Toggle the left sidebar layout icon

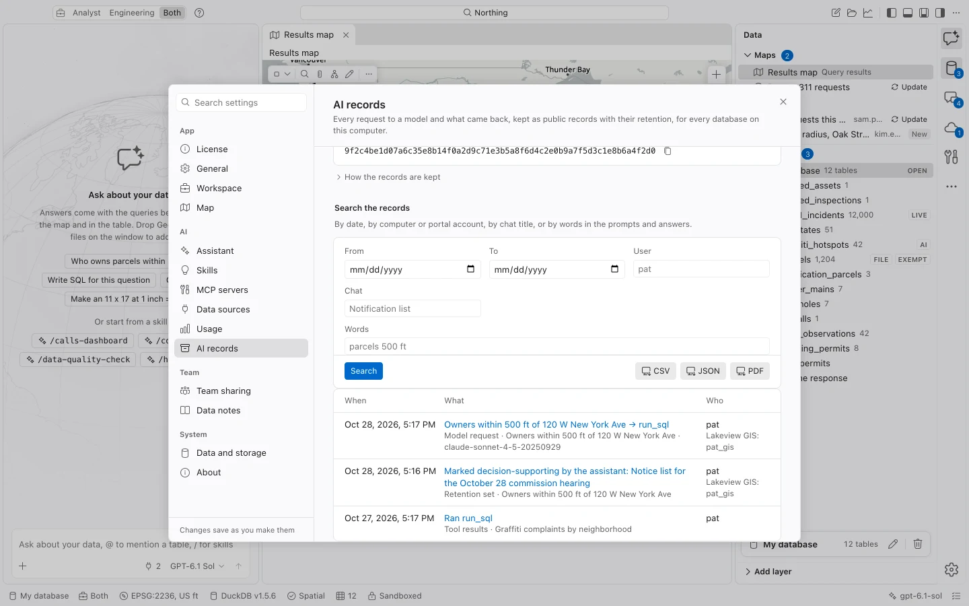[x=892, y=13]
